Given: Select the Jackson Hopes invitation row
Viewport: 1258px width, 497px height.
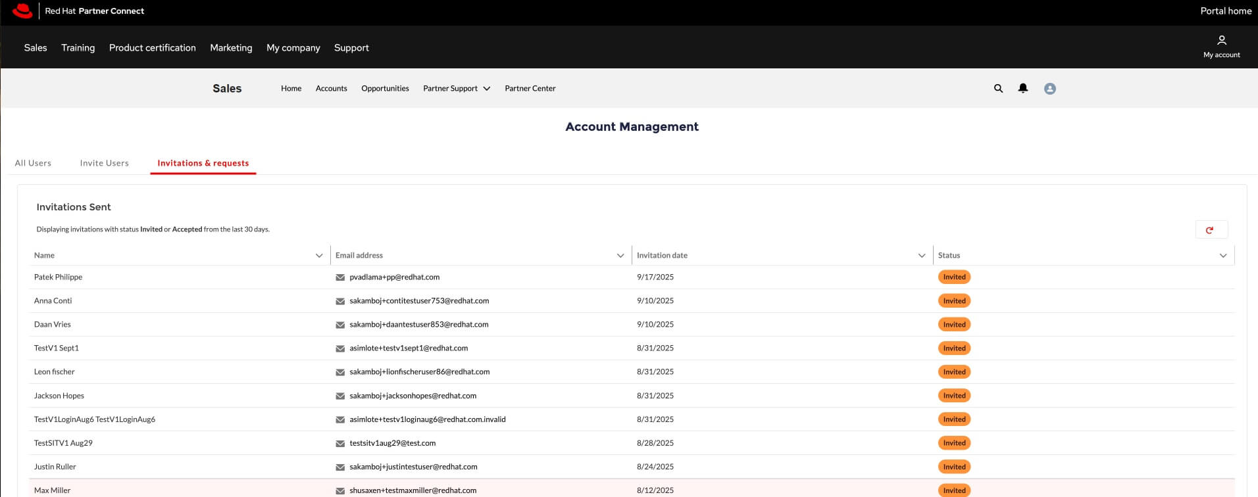Looking at the screenshot, I should coord(59,396).
